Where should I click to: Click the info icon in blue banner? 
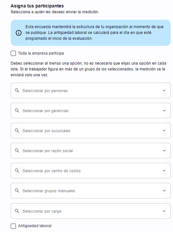click(18, 33)
